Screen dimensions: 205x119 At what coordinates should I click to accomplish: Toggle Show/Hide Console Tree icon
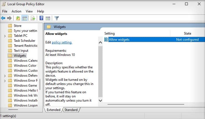(x=25, y=18)
